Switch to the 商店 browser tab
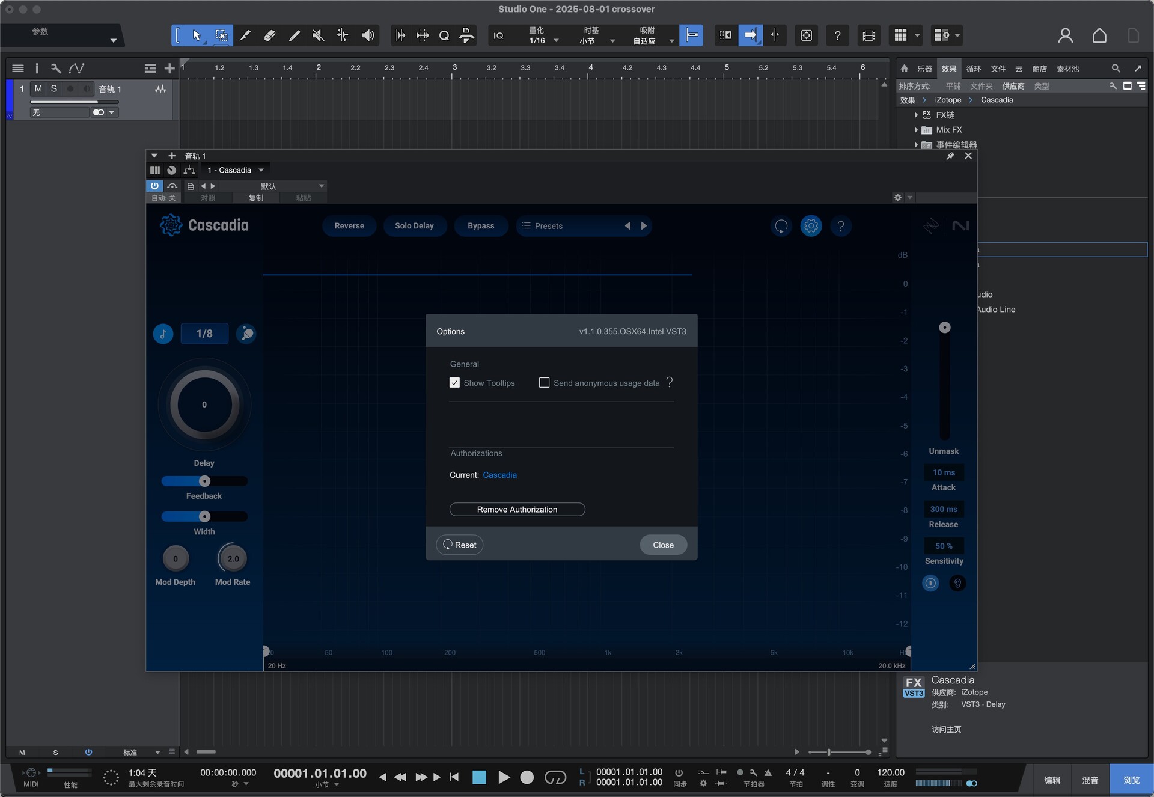This screenshot has height=797, width=1154. click(1039, 69)
